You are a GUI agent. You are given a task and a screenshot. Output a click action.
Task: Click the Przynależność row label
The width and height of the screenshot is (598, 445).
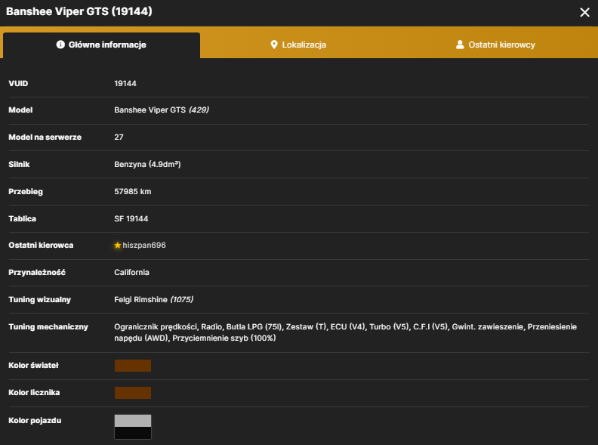click(x=37, y=272)
